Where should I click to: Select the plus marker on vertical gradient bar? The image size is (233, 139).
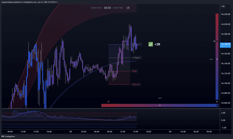pos(217,59)
